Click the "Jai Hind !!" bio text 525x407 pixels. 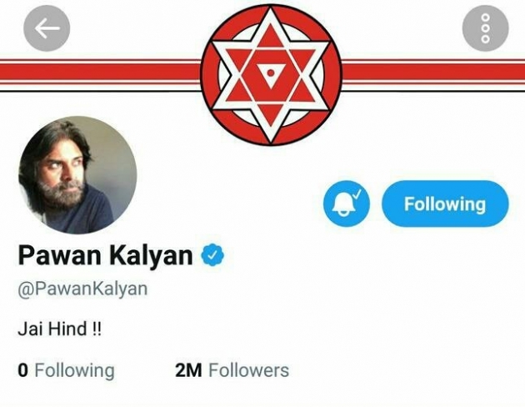(60, 329)
